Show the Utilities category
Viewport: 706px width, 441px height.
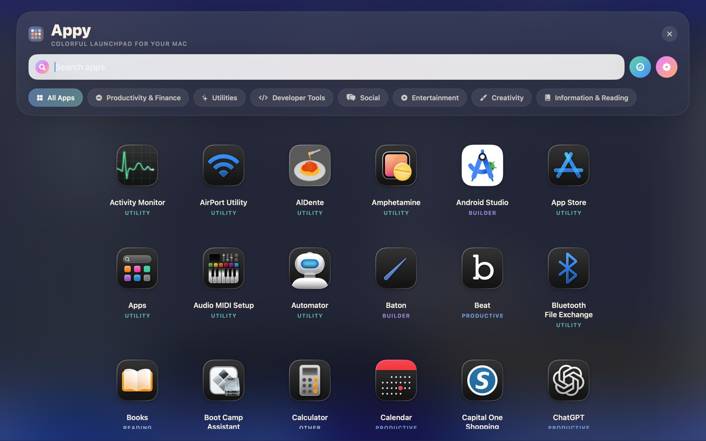click(219, 98)
